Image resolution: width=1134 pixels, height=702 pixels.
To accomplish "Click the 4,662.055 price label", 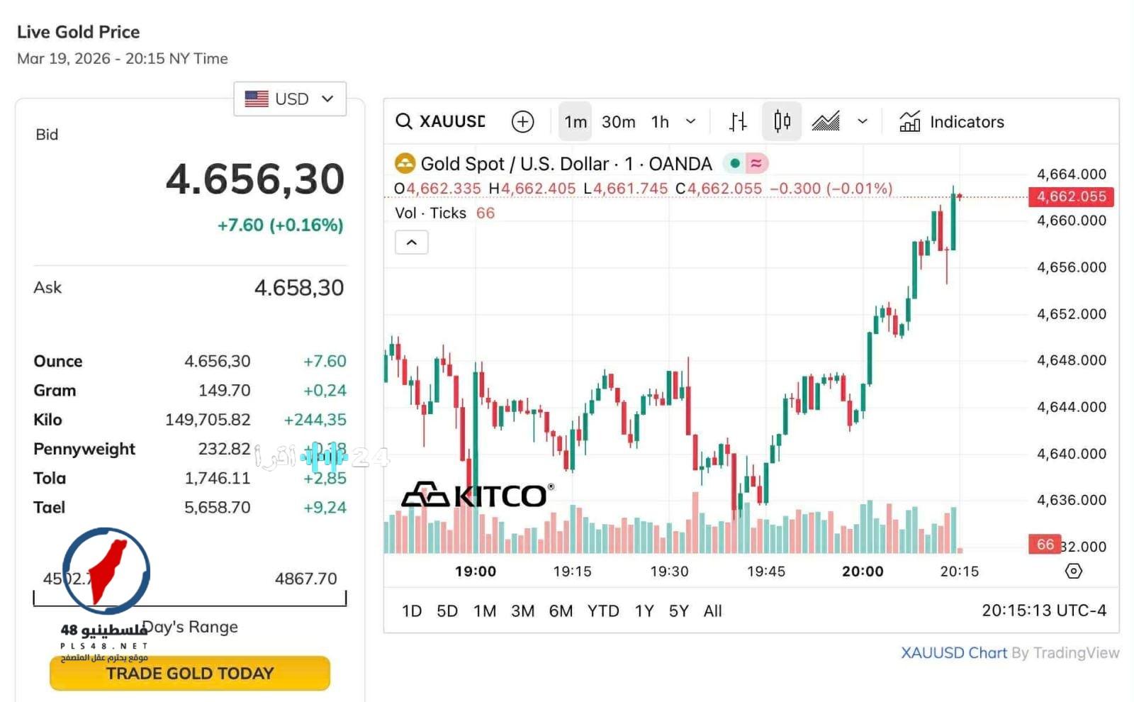I will click(x=1071, y=197).
